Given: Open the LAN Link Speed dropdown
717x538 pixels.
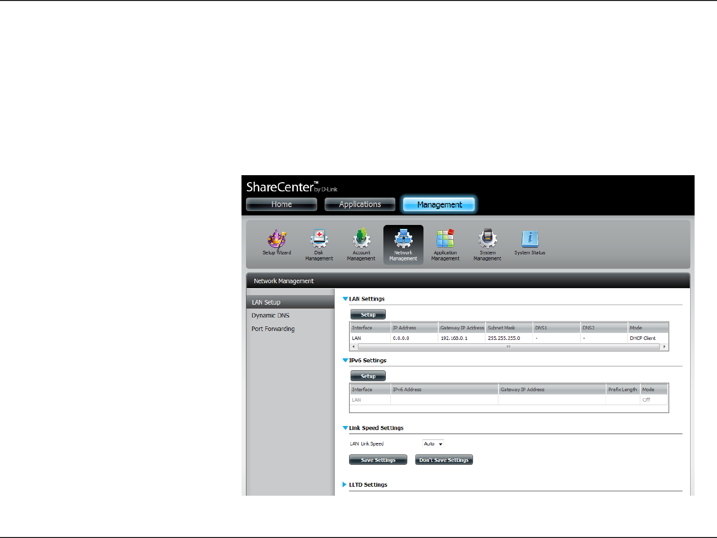Looking at the screenshot, I should click(x=433, y=444).
